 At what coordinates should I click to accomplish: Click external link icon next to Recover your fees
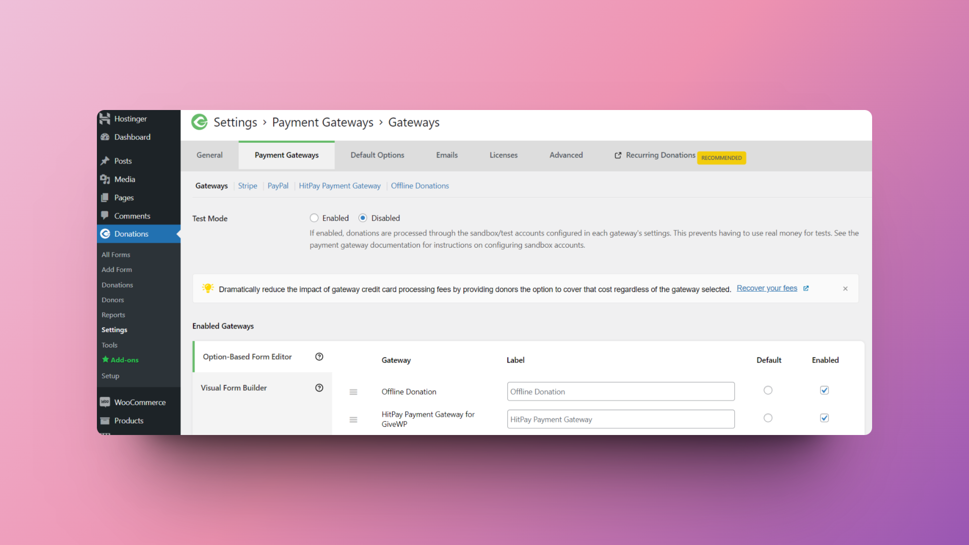click(806, 289)
